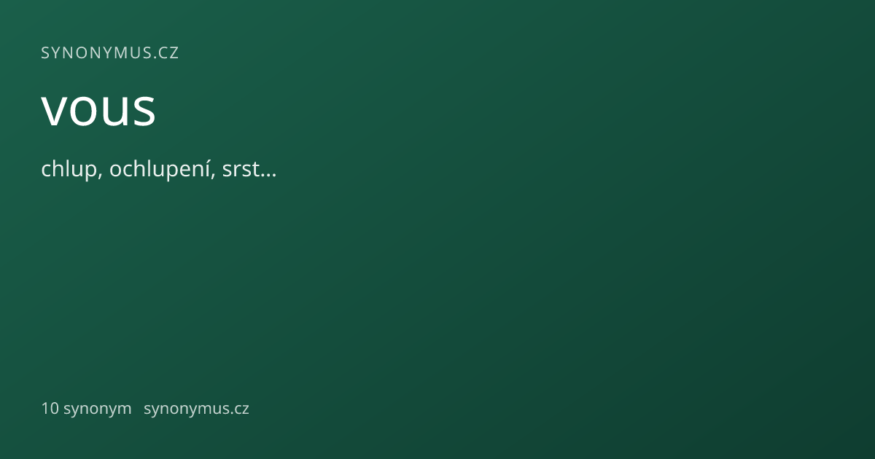The height and width of the screenshot is (459, 875).
Task: Click the synonym 'srst…'
Action: [x=248, y=170]
